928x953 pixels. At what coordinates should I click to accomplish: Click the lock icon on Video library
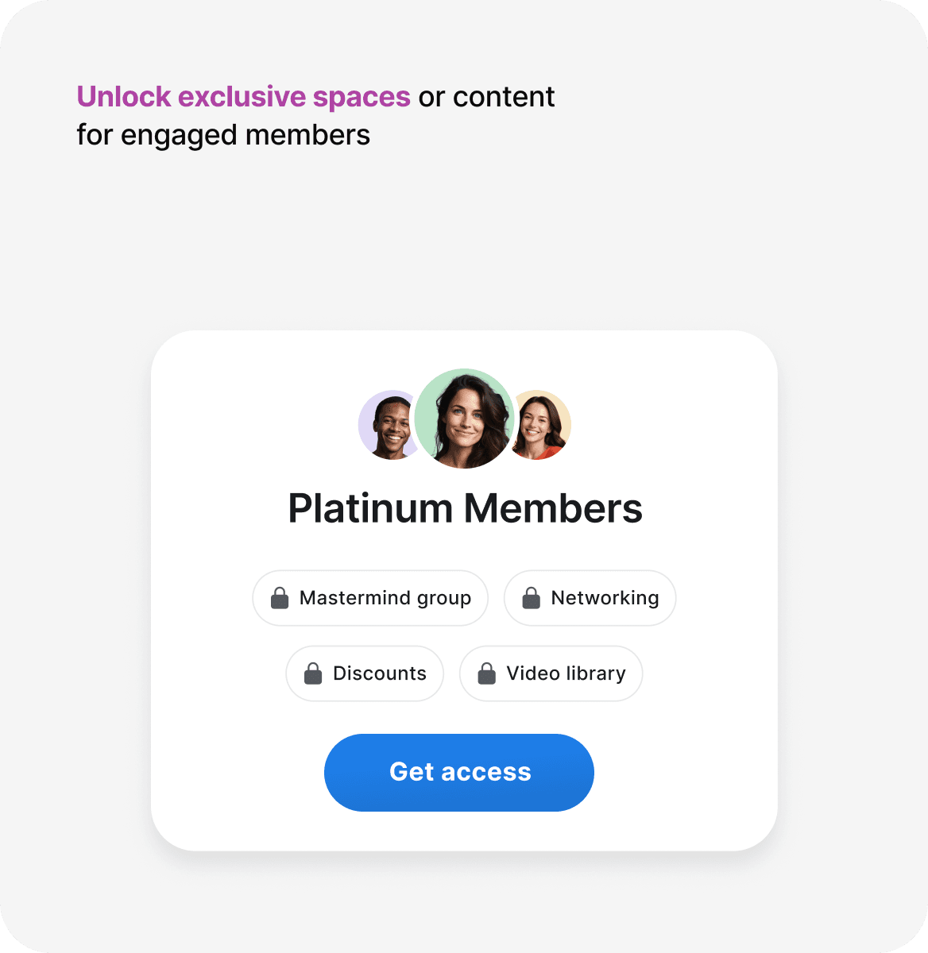(485, 673)
